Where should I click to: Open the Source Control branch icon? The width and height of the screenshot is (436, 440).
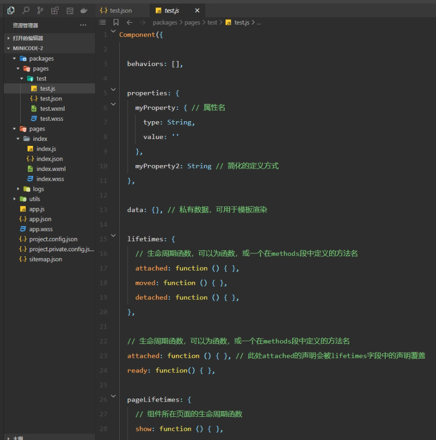coord(40,11)
